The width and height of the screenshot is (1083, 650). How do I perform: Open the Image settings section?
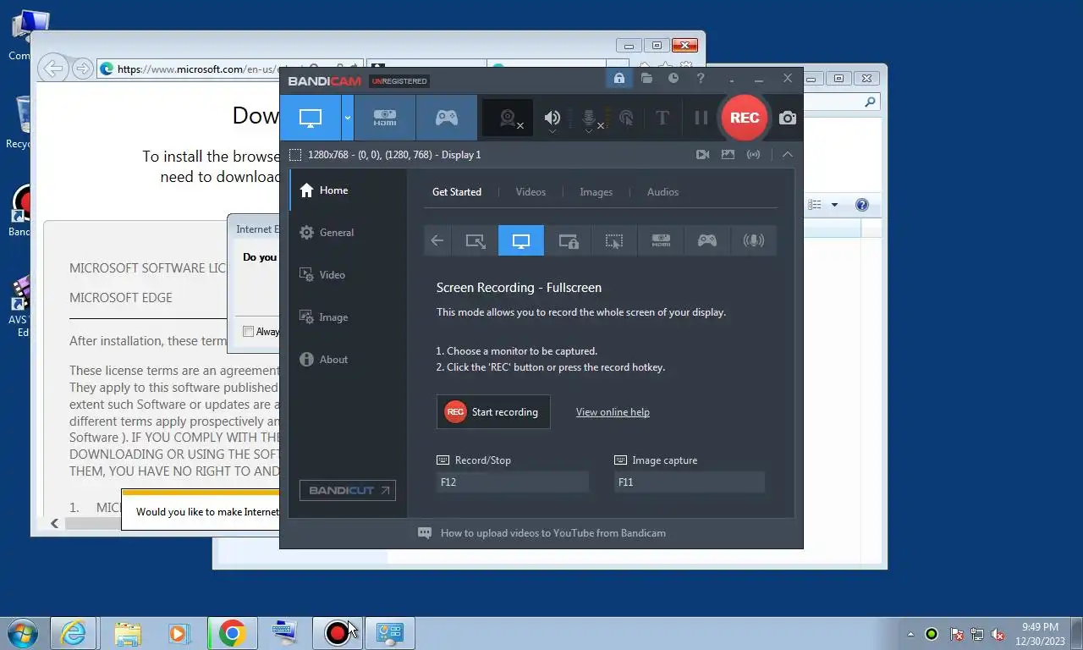(348, 317)
